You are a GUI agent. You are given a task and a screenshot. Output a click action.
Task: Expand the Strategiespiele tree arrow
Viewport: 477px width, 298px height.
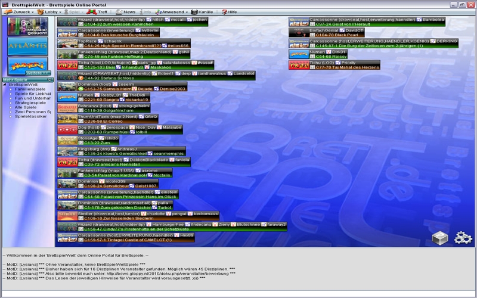click(11, 103)
